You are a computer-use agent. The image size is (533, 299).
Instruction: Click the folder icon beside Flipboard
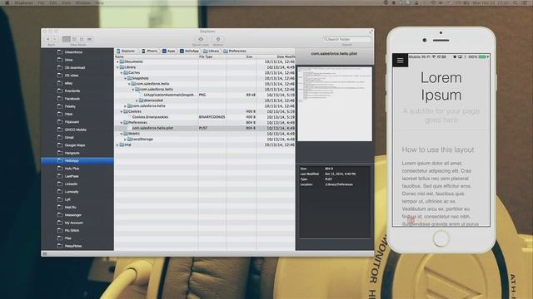click(60, 122)
